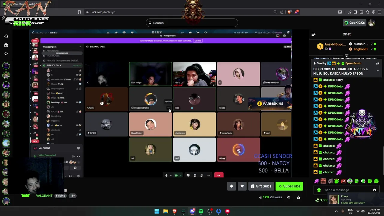
Task: Open the user profile avatar menu
Action: pyautogui.click(x=372, y=23)
